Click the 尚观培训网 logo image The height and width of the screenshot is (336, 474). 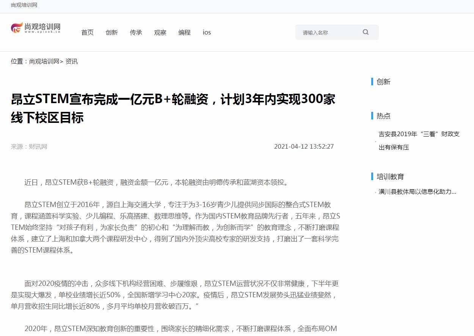coord(36,28)
